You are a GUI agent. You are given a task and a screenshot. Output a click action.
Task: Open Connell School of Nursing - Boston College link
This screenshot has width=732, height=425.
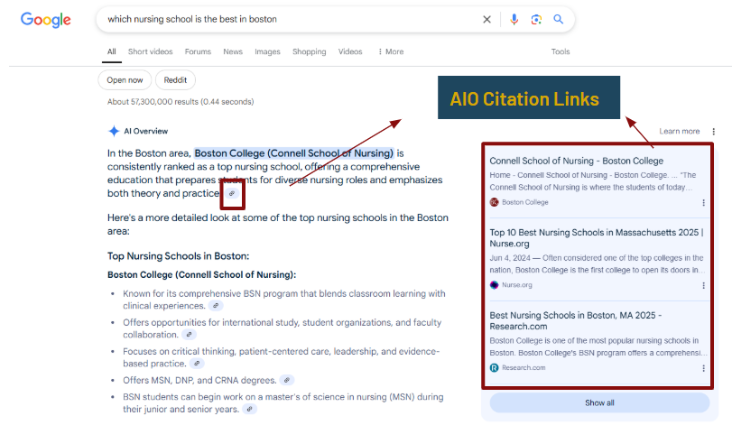click(576, 161)
